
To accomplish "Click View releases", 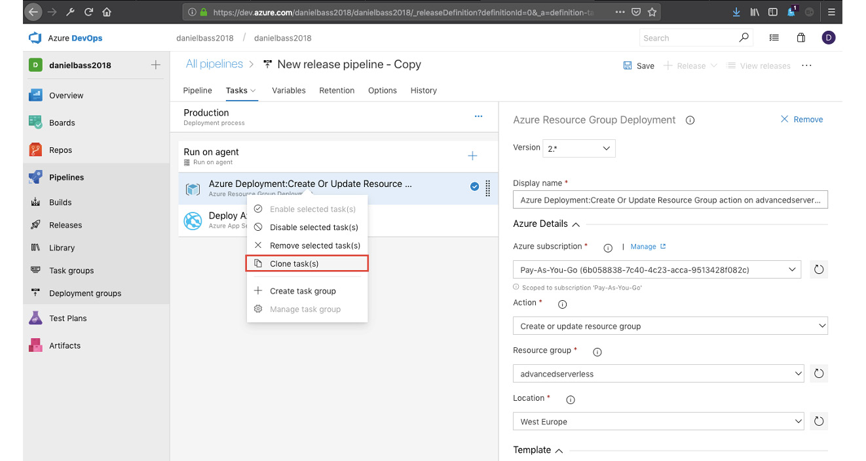I will pyautogui.click(x=759, y=66).
